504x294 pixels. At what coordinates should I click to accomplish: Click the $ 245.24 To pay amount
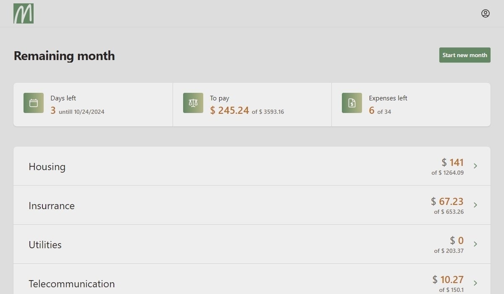click(x=230, y=110)
